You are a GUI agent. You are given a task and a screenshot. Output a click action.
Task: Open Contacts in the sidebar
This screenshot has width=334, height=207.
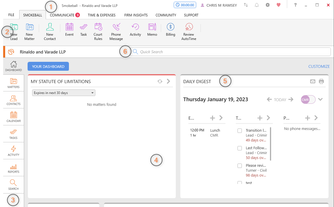tap(13, 100)
